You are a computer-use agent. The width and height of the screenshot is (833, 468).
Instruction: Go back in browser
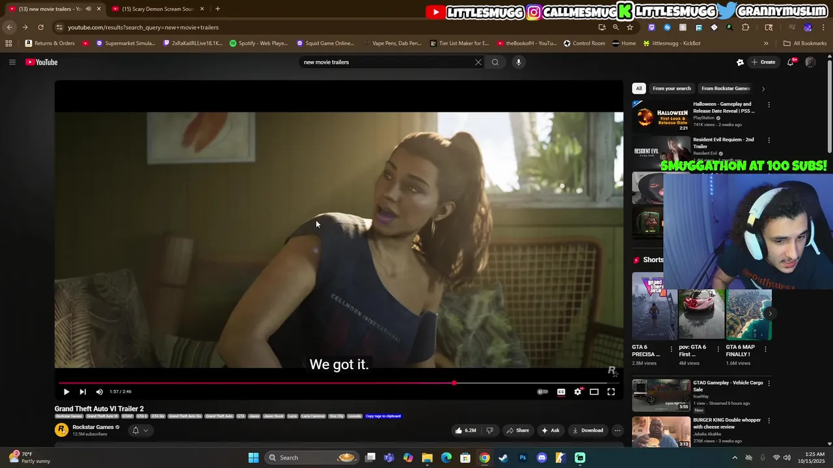tap(9, 27)
